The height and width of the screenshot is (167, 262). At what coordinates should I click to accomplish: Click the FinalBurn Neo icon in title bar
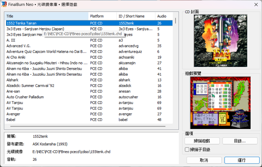pos(4,4)
